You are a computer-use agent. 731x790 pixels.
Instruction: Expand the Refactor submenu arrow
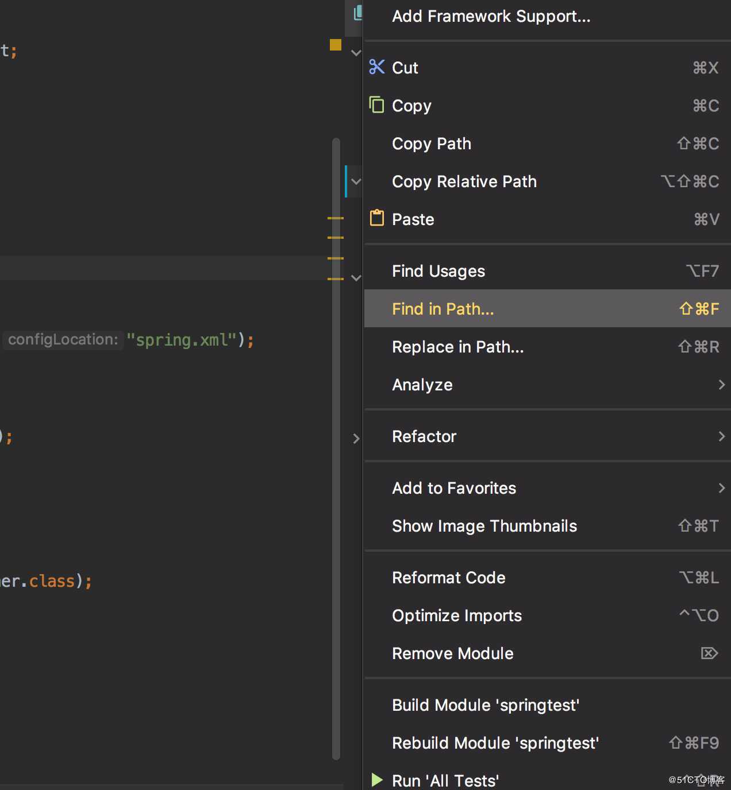722,436
